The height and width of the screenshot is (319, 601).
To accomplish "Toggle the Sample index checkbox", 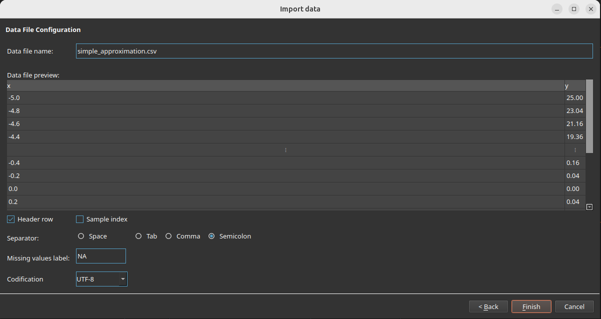I will (x=79, y=219).
